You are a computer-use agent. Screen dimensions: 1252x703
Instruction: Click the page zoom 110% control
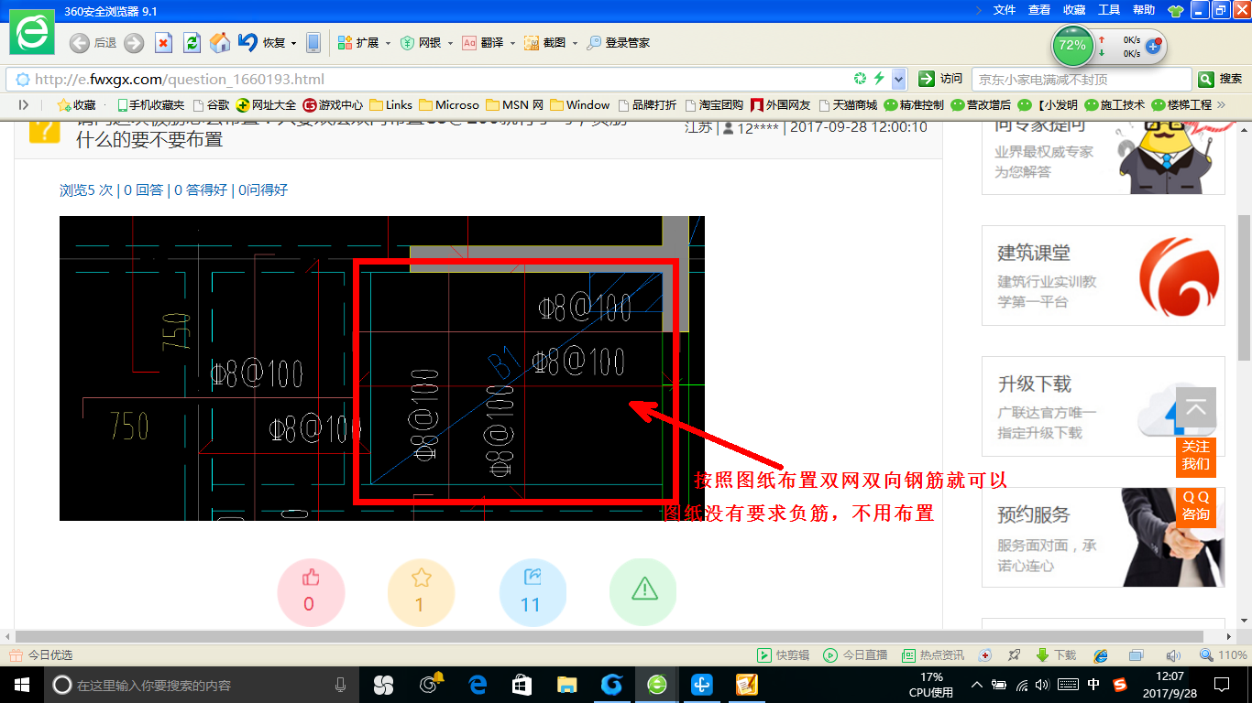point(1224,655)
